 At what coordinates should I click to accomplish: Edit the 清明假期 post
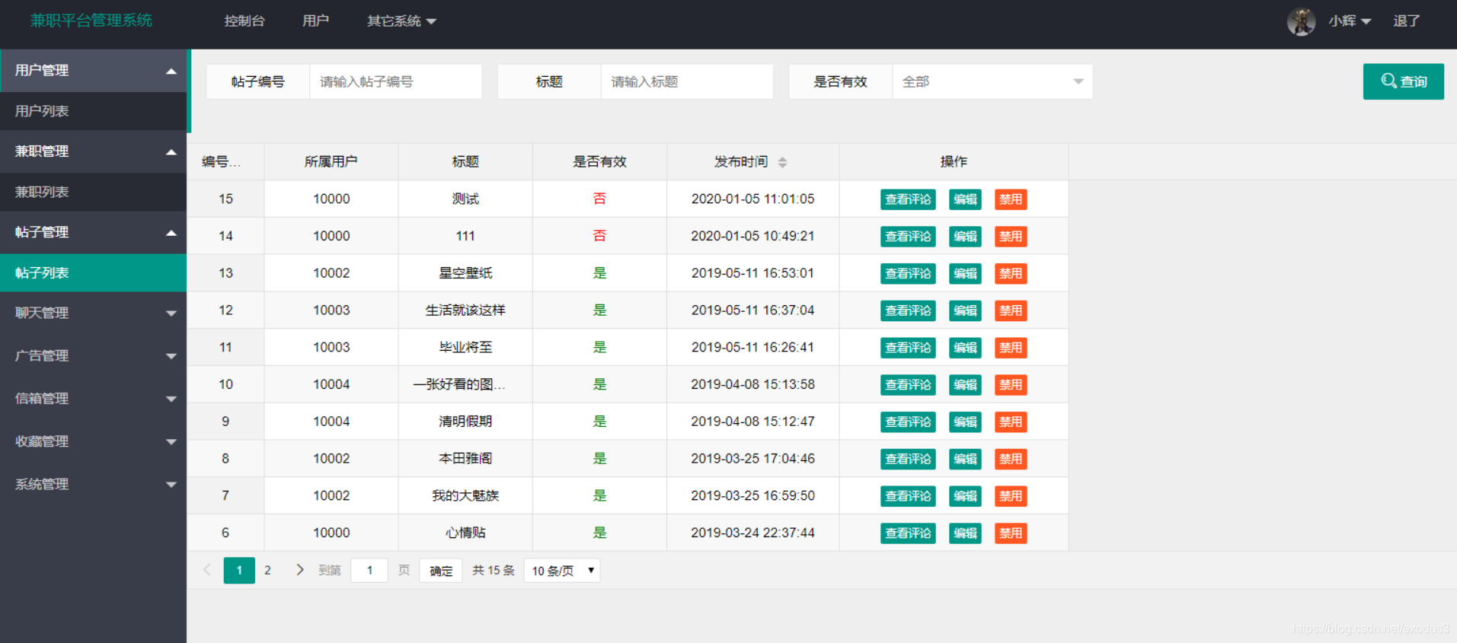[x=965, y=422]
